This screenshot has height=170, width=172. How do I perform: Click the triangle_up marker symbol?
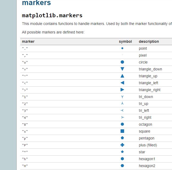click(122, 76)
